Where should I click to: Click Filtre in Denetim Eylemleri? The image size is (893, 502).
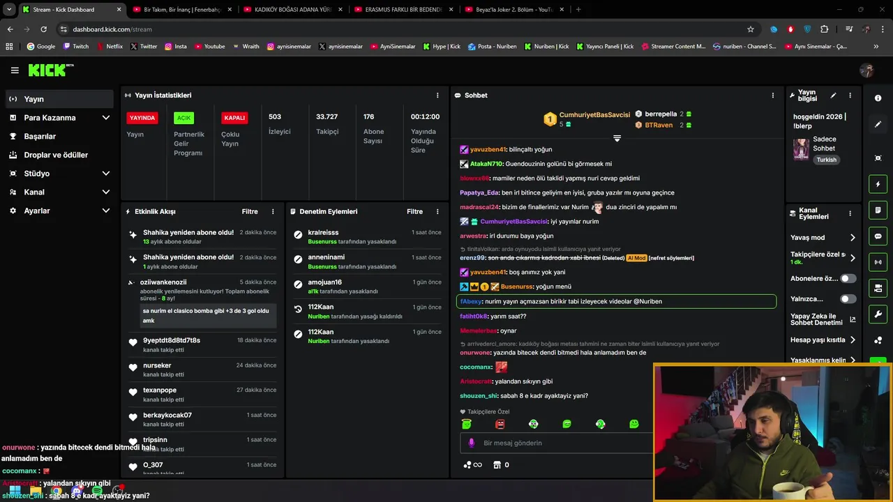[x=414, y=212]
